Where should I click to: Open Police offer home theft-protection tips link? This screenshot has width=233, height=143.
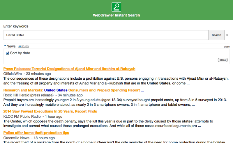point(36,133)
